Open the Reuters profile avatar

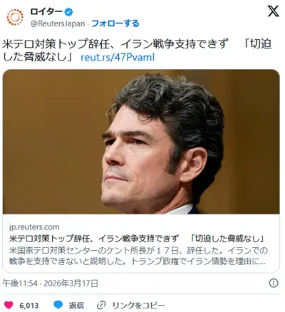coord(15,17)
